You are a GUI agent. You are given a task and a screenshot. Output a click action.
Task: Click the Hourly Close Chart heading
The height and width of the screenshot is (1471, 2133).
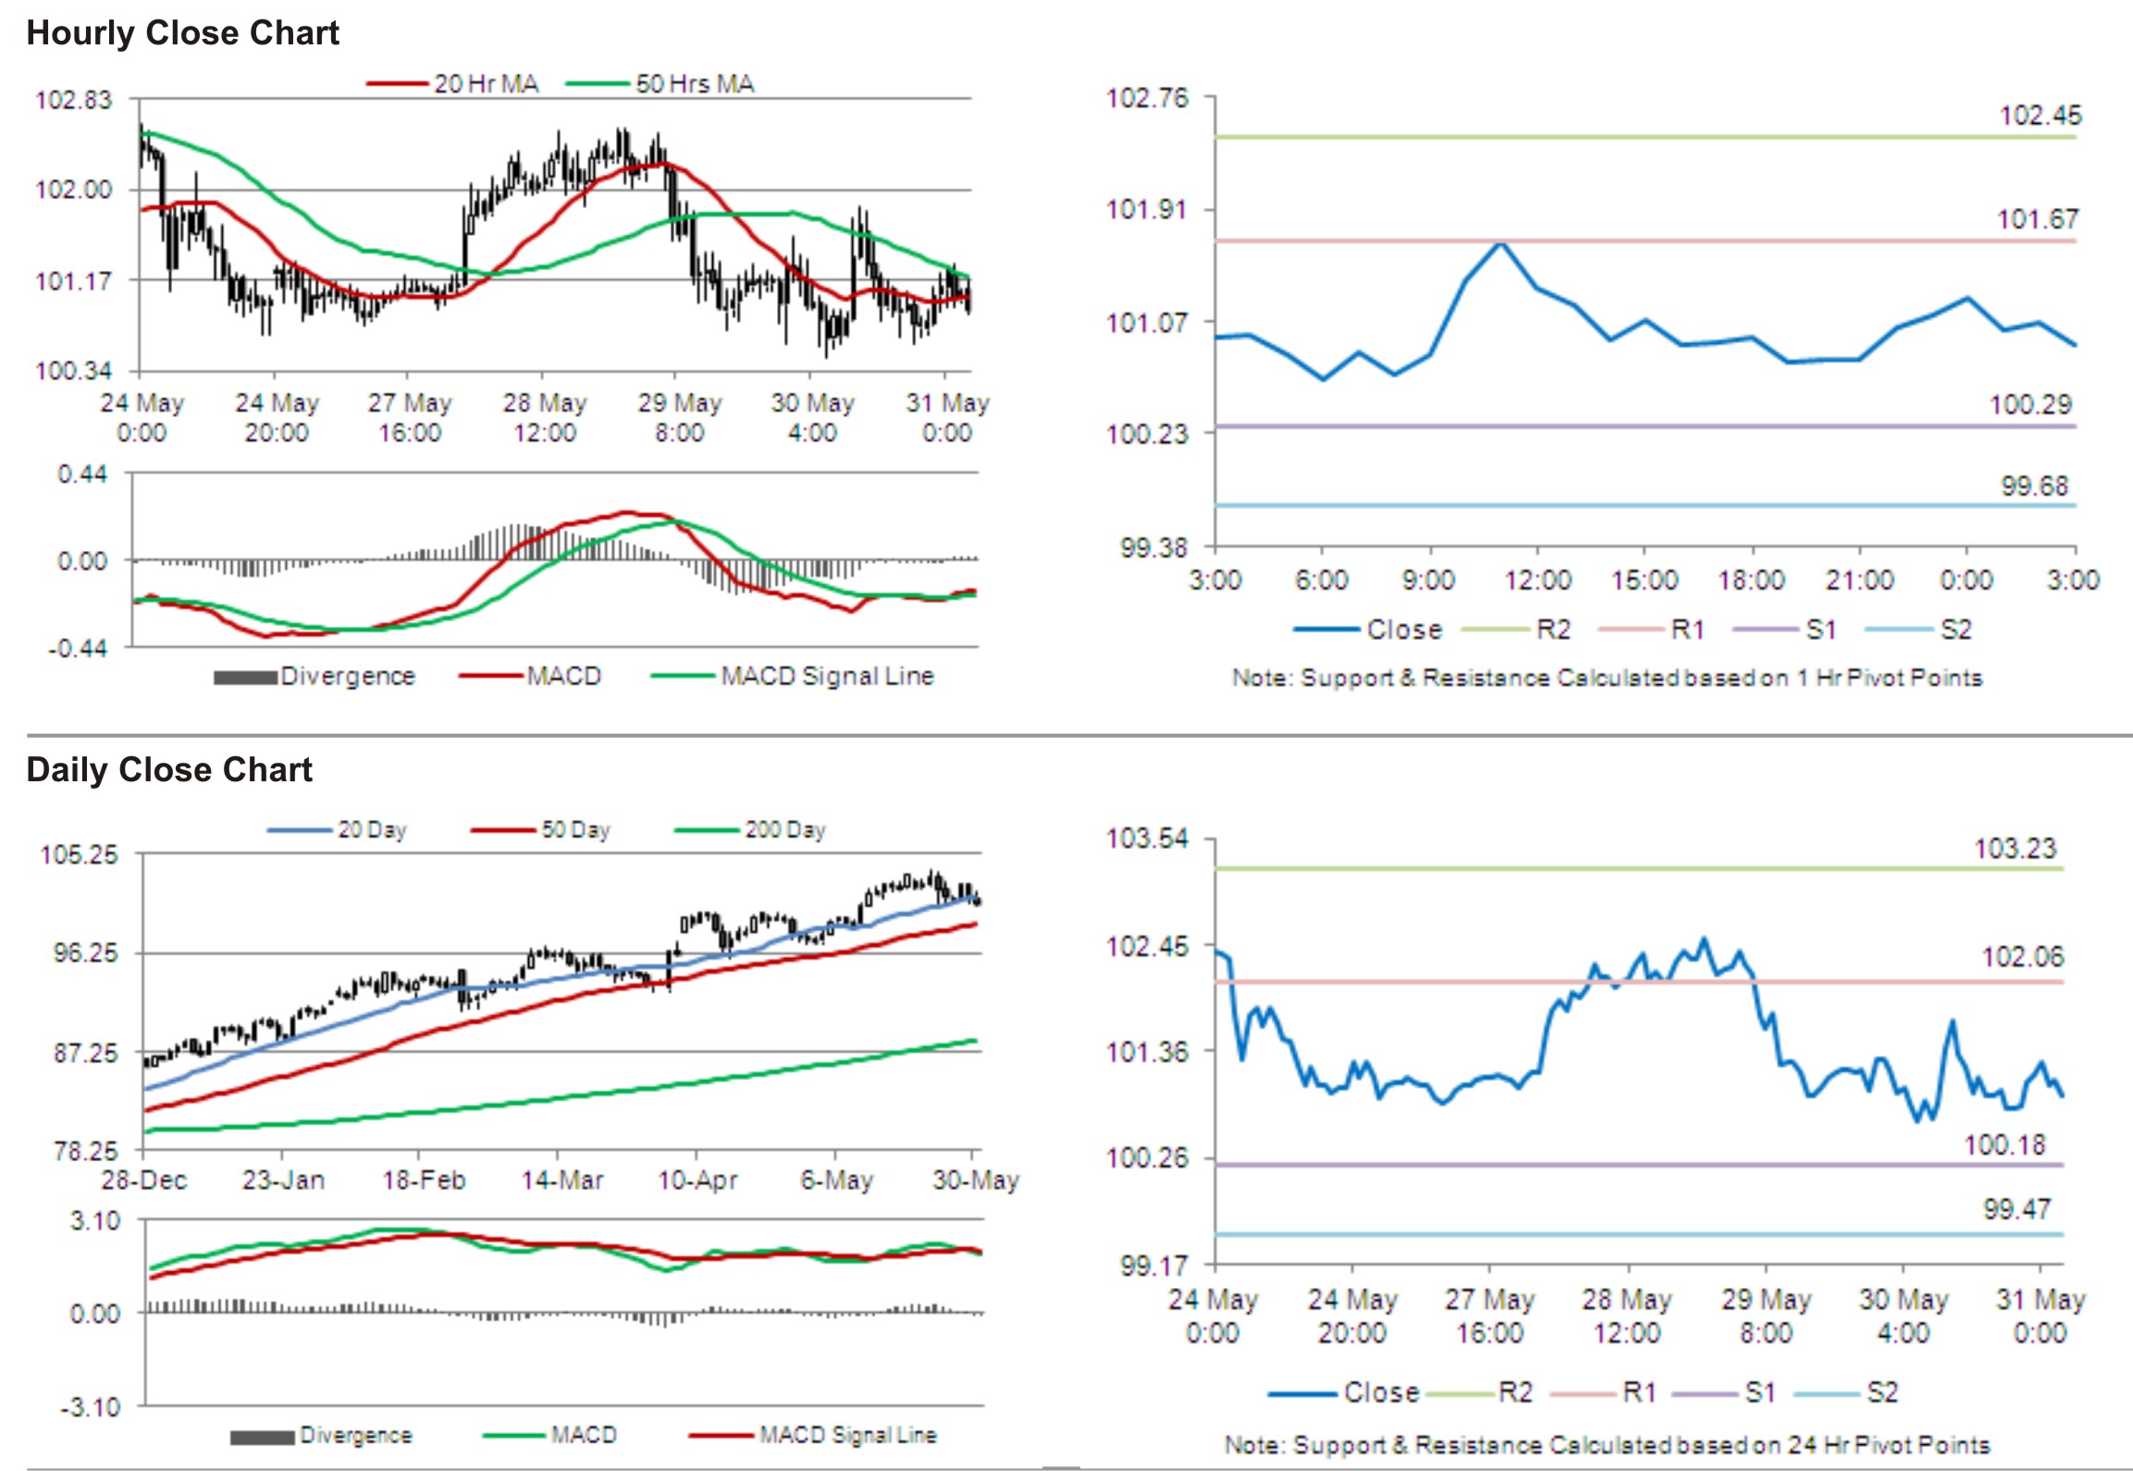182,33
